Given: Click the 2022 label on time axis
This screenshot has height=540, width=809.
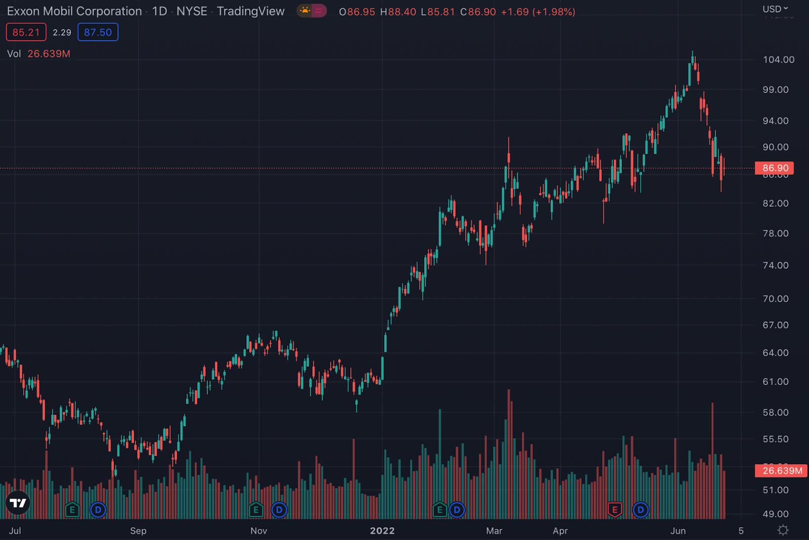Looking at the screenshot, I should pyautogui.click(x=382, y=530).
